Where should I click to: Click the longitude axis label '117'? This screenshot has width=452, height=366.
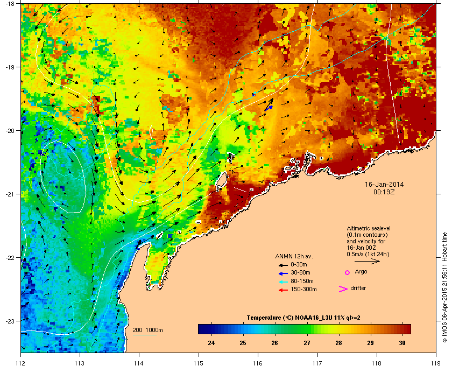[x=317, y=363]
